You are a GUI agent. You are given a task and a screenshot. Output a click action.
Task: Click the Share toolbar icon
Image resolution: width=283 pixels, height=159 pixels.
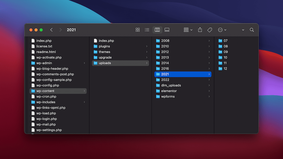(200, 30)
